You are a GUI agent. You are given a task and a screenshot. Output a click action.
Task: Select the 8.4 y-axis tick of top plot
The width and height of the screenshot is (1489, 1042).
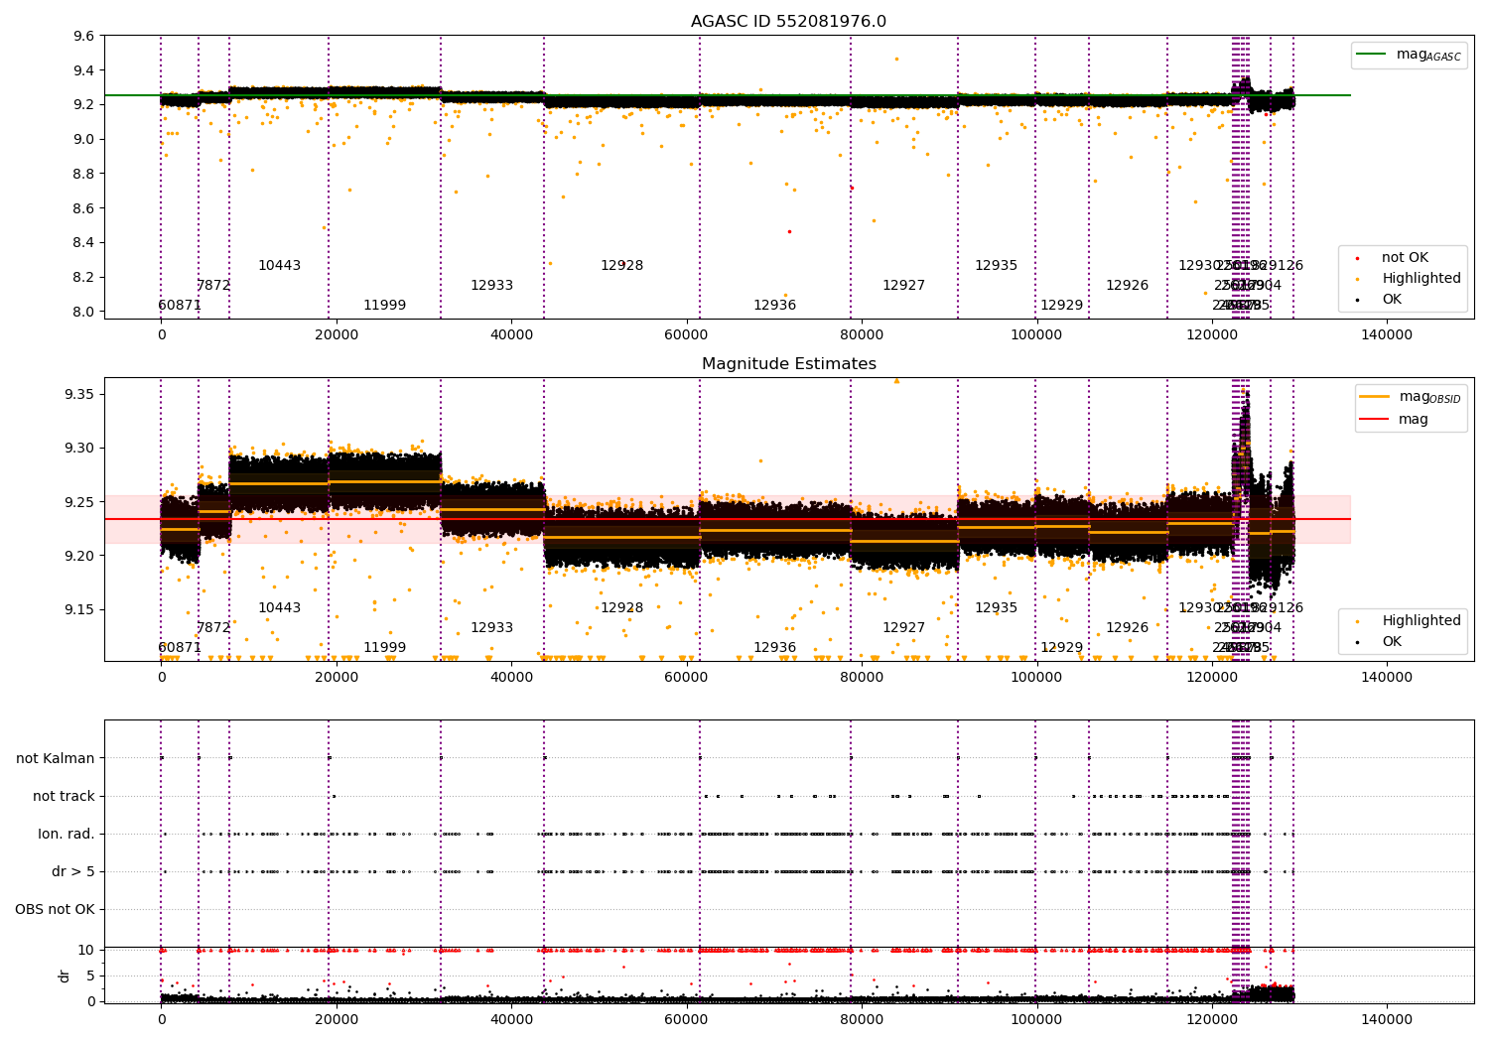point(84,243)
